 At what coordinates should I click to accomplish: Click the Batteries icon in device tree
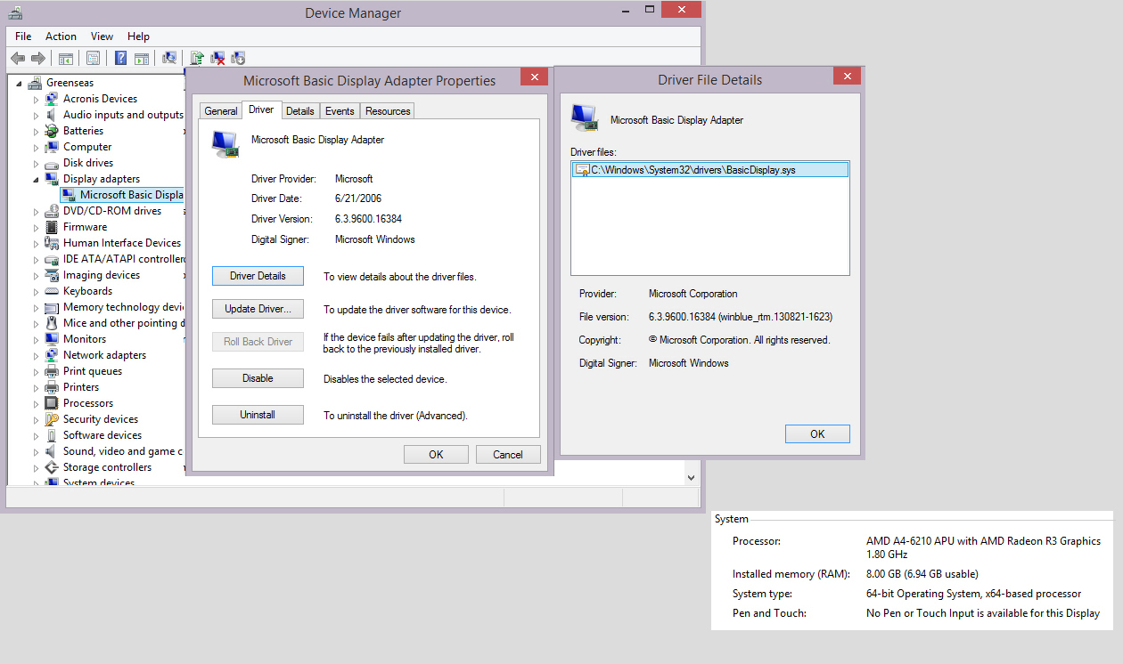[x=52, y=131]
